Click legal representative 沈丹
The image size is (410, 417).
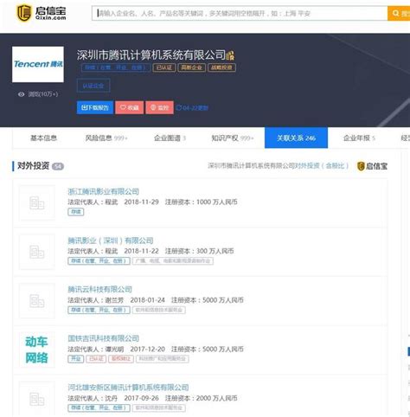point(112,398)
